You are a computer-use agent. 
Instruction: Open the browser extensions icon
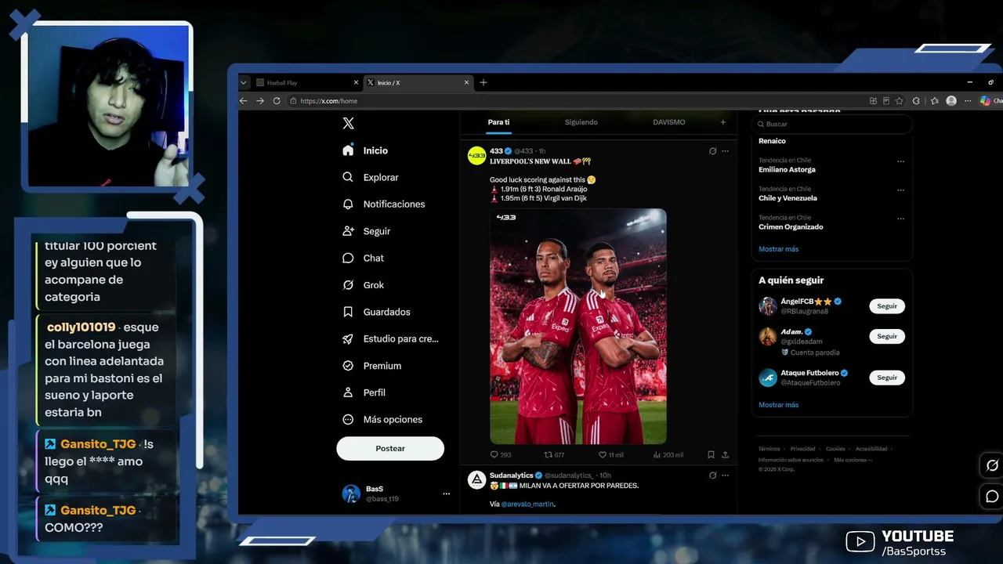[x=916, y=101]
